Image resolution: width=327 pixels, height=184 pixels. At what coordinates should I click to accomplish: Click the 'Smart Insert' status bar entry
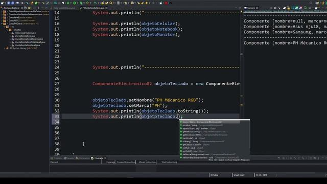pyautogui.click(x=239, y=175)
